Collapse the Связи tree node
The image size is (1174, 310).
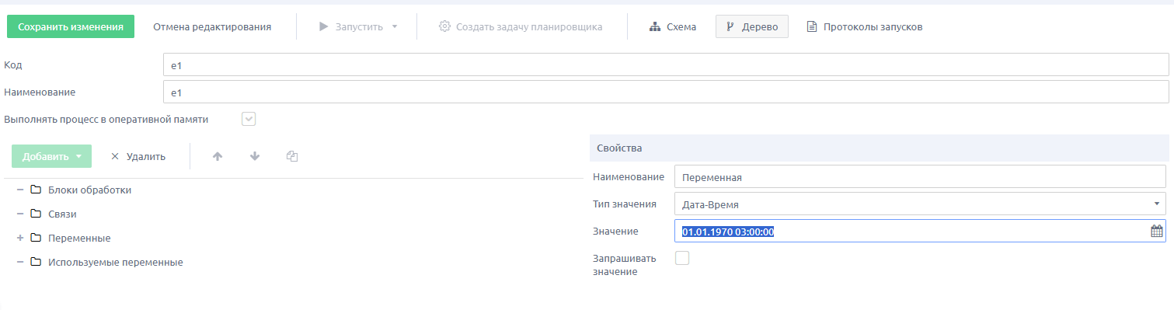pos(19,214)
